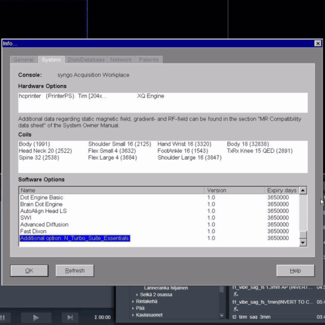Sort by the Expiry days column header

(281, 191)
